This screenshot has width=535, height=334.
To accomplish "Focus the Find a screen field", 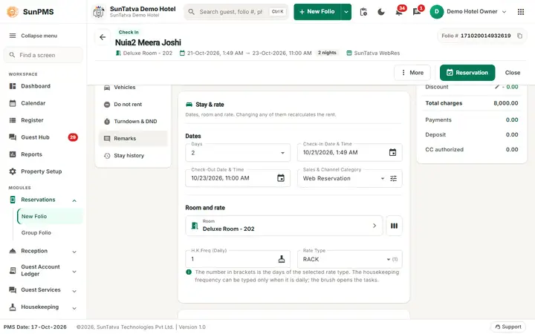I will [43, 55].
